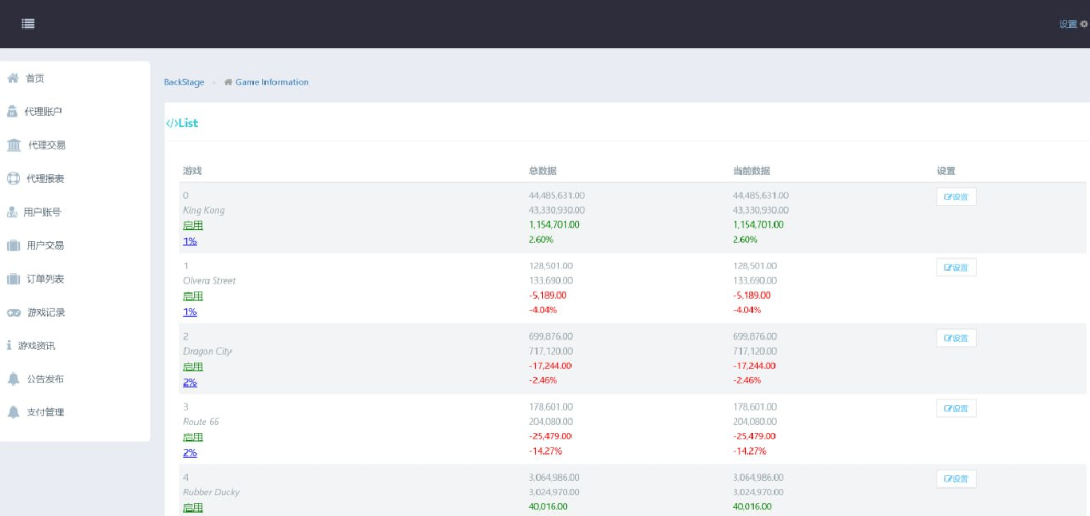This screenshot has height=516, width=1090.
Task: Click the gamepad icon for 游戏记录
Action: click(x=14, y=312)
